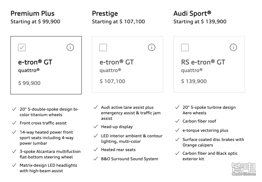Image resolution: width=262 pixels, height=182 pixels.
Task: Click the $ 99,900 price in card
Action: point(29,83)
